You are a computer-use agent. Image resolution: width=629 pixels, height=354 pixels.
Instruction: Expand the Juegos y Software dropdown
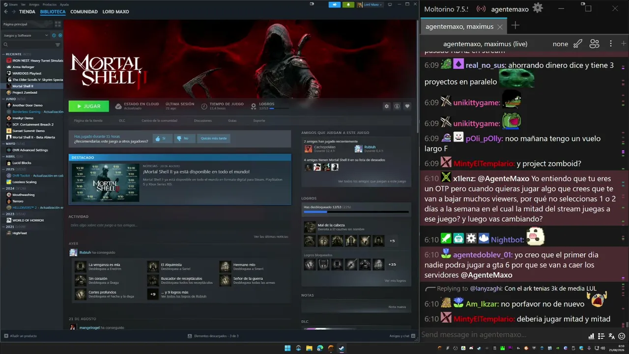coord(26,35)
